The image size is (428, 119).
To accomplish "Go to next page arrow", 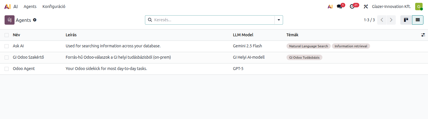I will tap(391, 20).
